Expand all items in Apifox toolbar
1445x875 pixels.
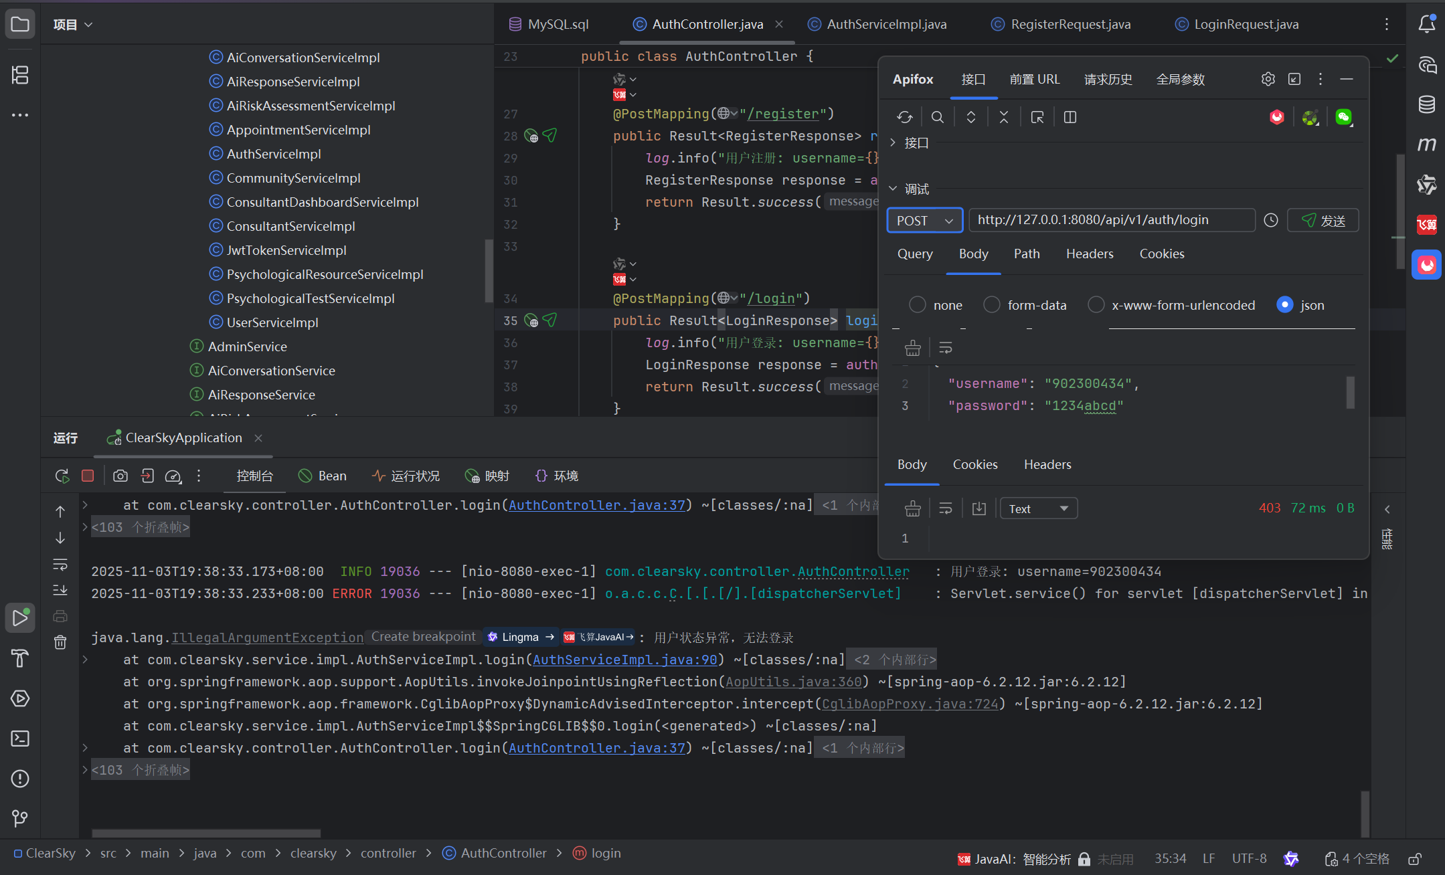click(x=971, y=117)
